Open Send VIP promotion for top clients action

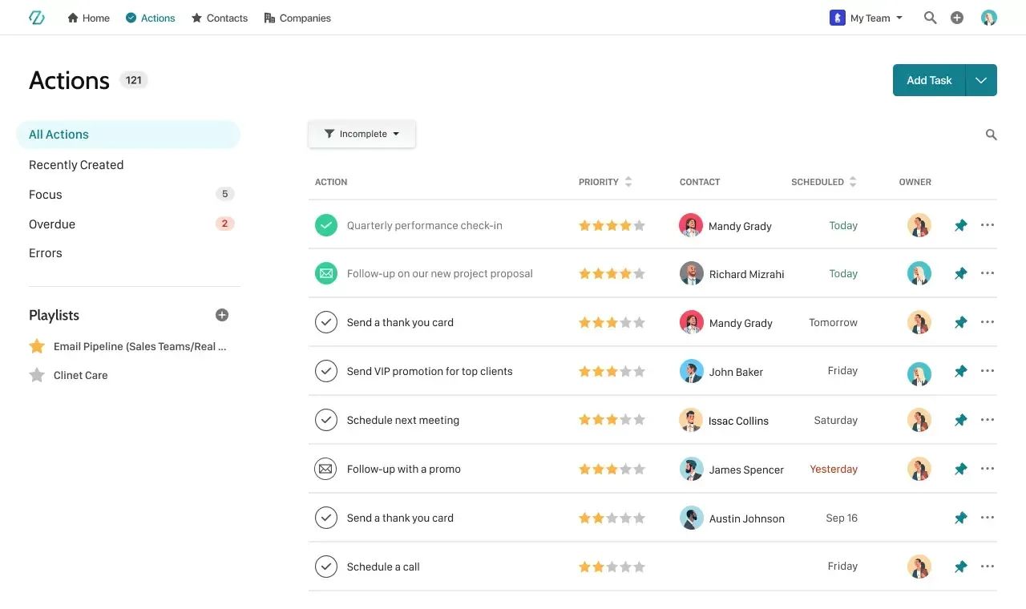(x=430, y=371)
